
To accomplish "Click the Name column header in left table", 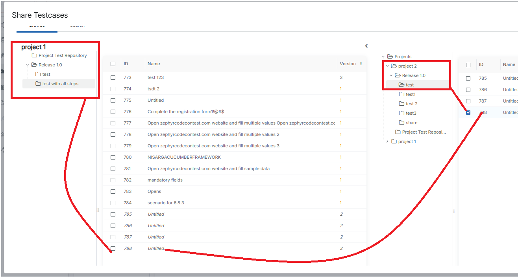I will click(x=154, y=64).
